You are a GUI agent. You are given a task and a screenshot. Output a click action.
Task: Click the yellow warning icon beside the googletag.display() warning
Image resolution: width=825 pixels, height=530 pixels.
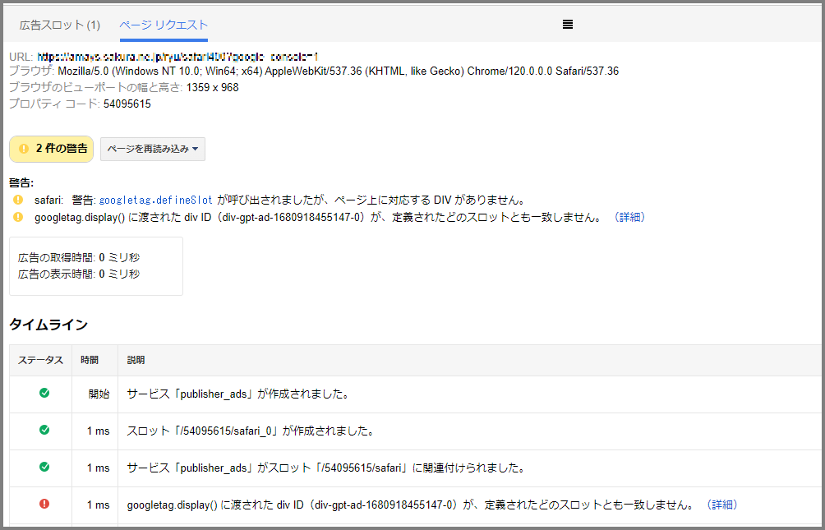coord(18,217)
